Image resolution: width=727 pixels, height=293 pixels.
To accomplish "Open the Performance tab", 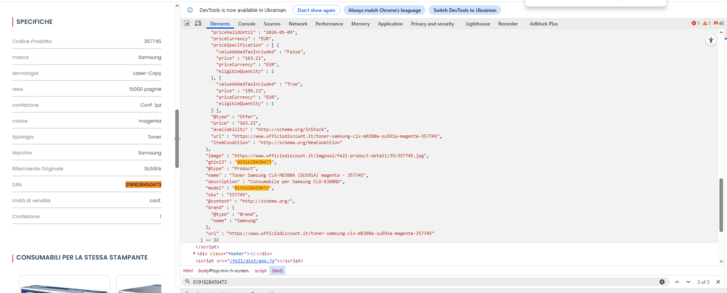I will (329, 24).
